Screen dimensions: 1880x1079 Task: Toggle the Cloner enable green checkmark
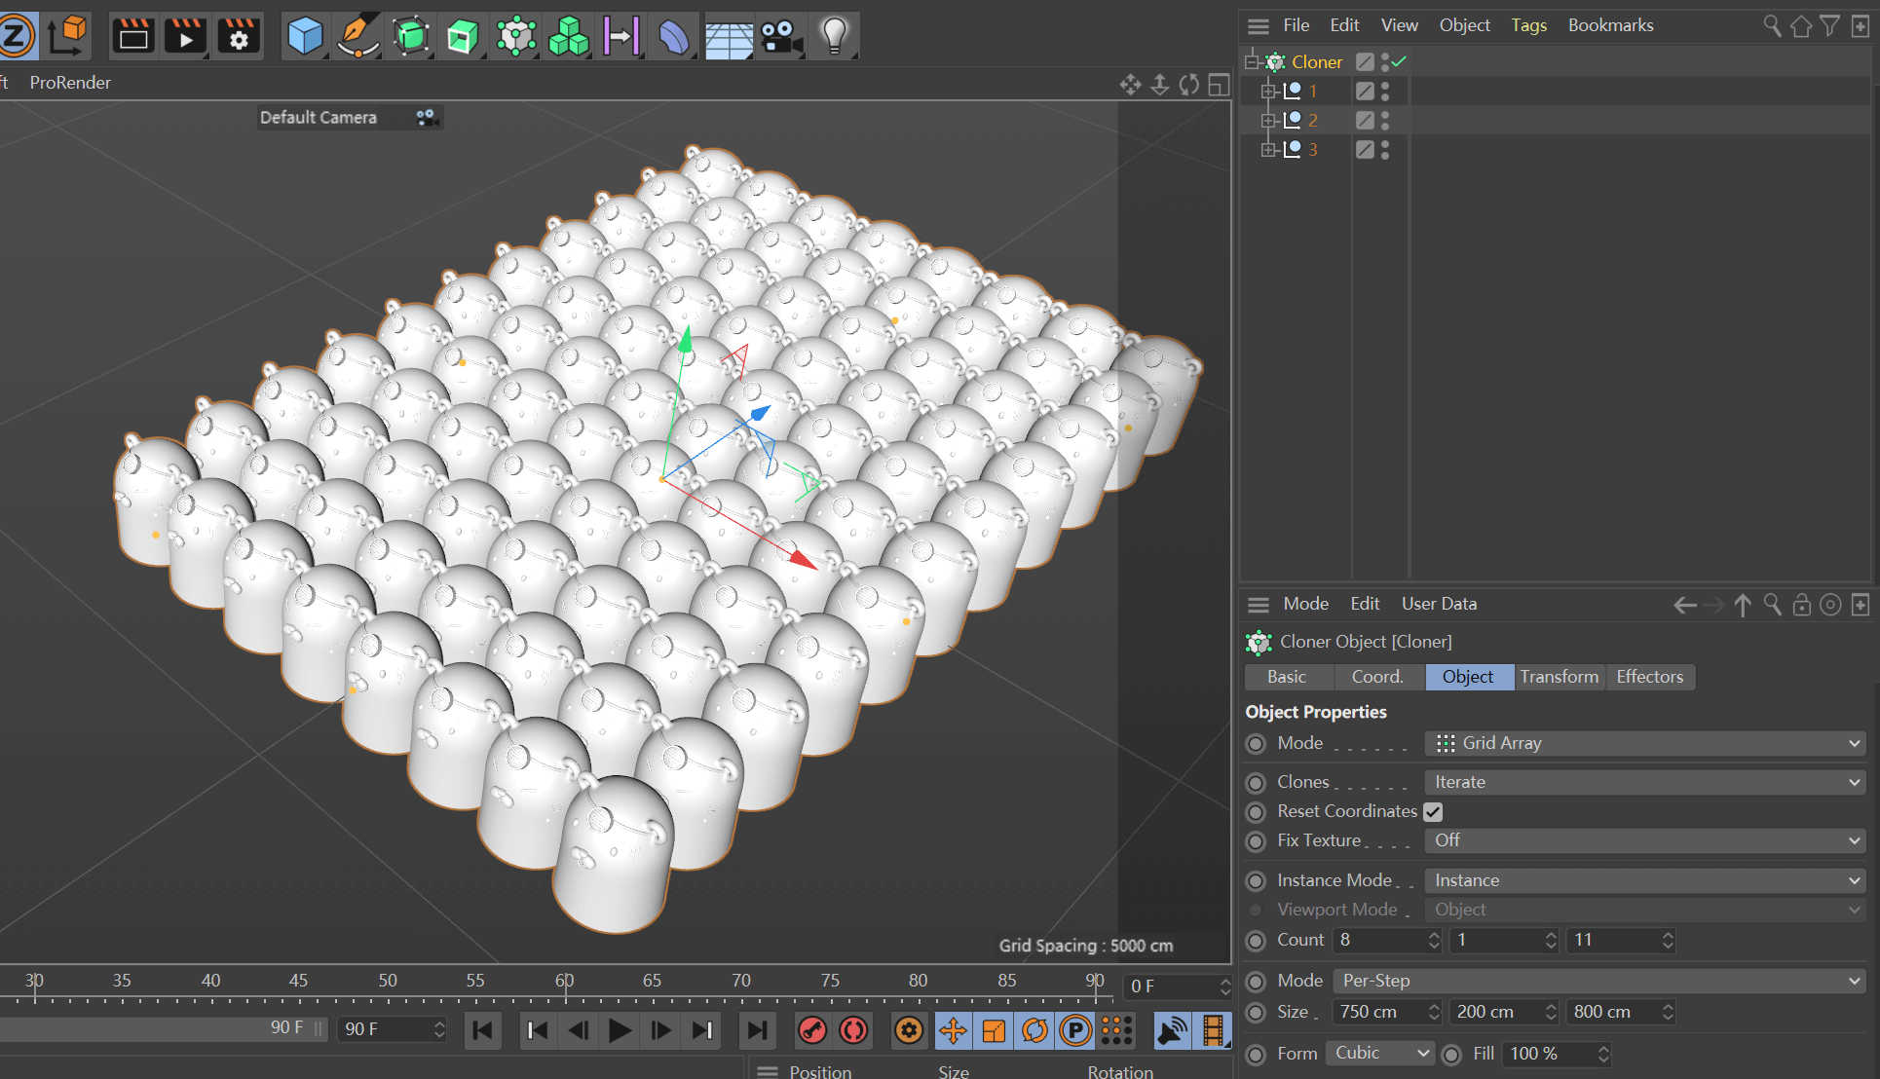pyautogui.click(x=1400, y=61)
